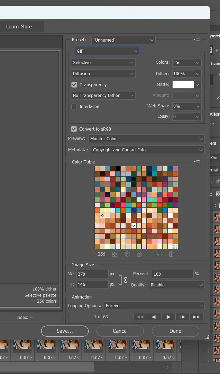
Task: Jump to the first animation frame
Action: pos(140,317)
